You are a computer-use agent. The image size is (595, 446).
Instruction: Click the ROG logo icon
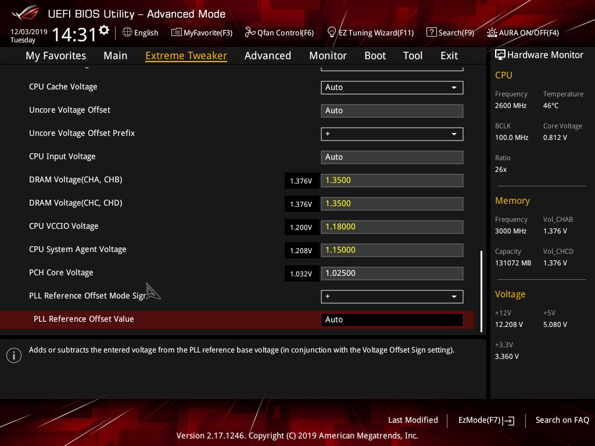pos(26,13)
